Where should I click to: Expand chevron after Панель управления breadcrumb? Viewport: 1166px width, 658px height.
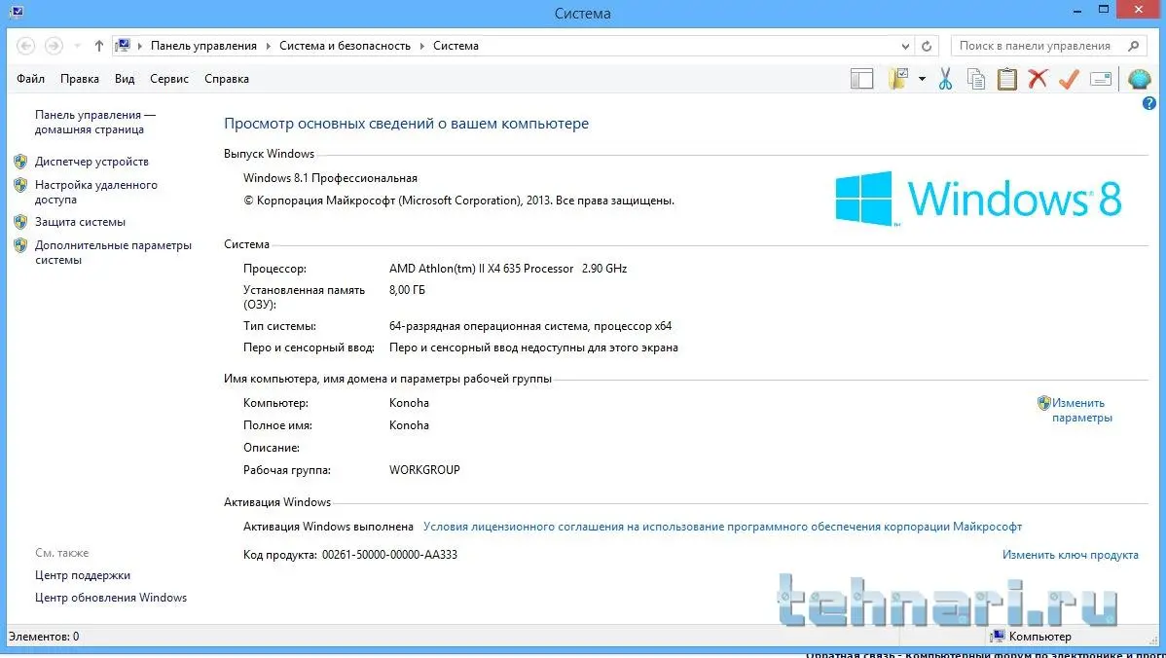[269, 46]
